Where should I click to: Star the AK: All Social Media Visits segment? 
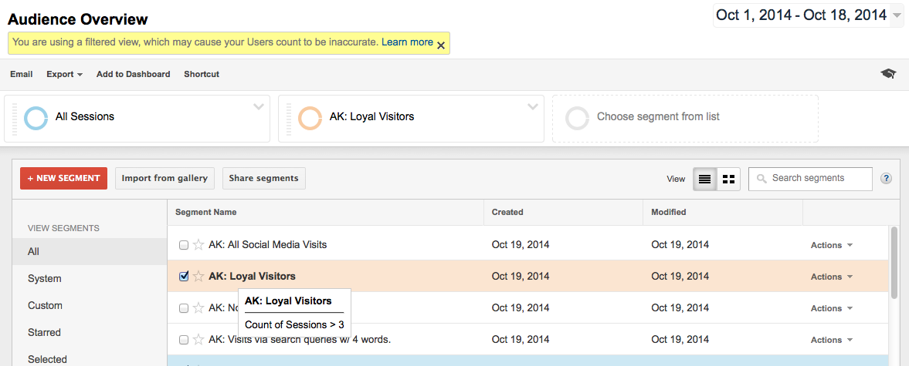point(198,245)
